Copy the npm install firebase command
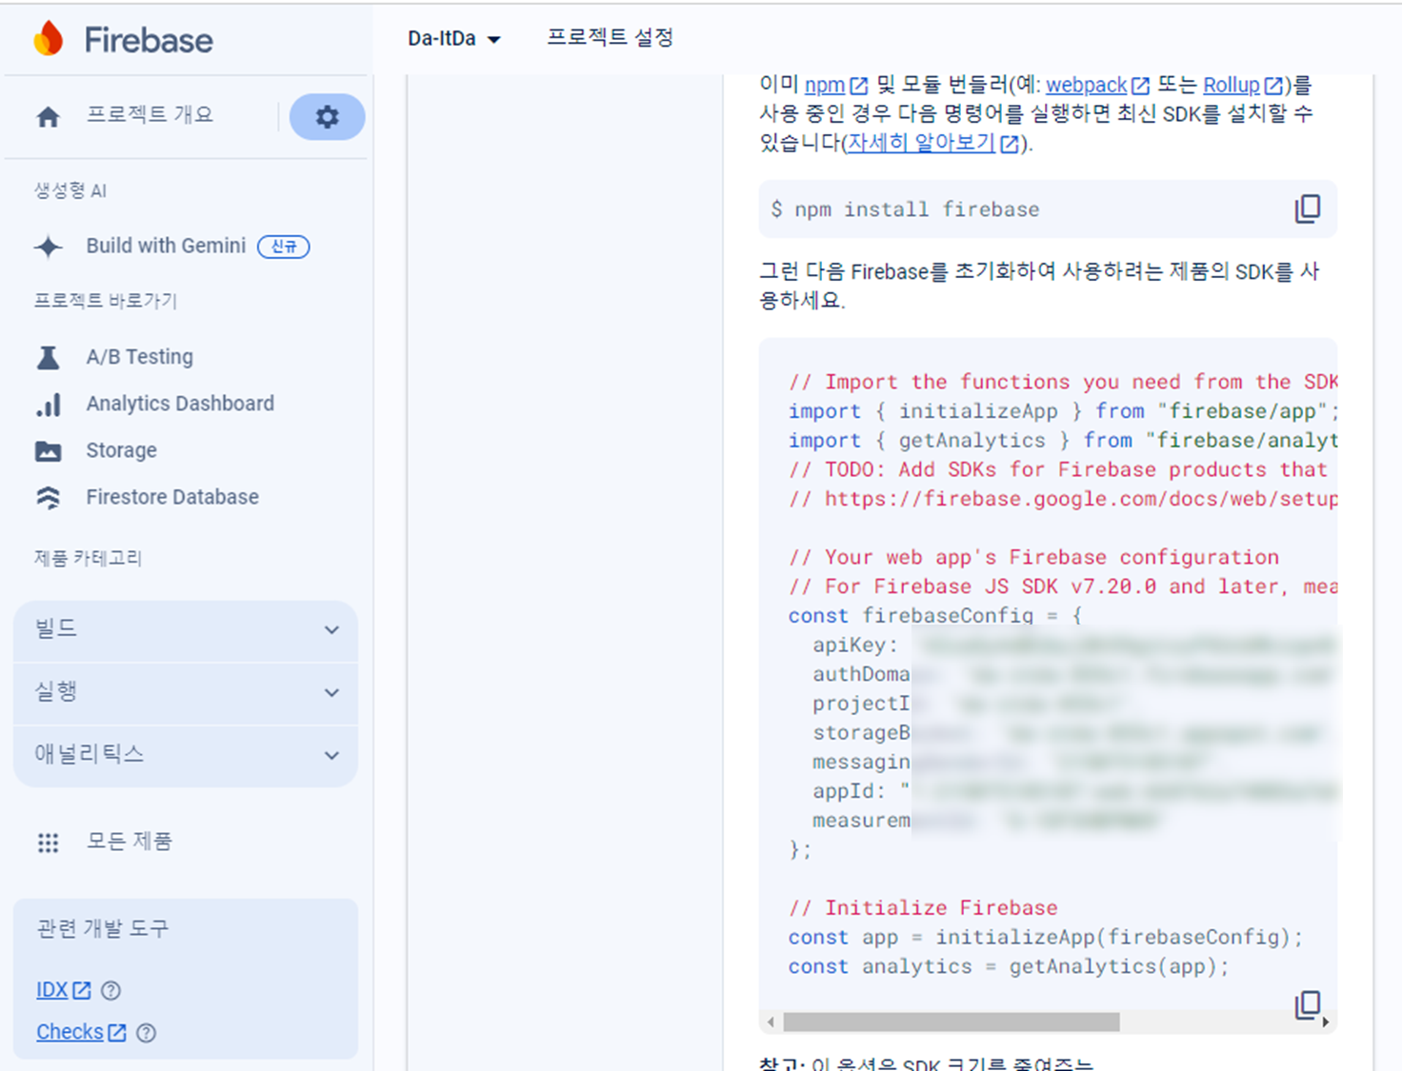 [1308, 208]
